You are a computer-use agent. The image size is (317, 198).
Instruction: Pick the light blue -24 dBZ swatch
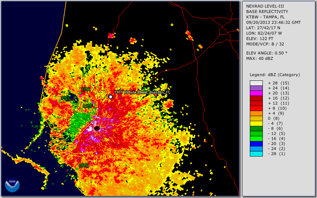pyautogui.click(x=256, y=149)
